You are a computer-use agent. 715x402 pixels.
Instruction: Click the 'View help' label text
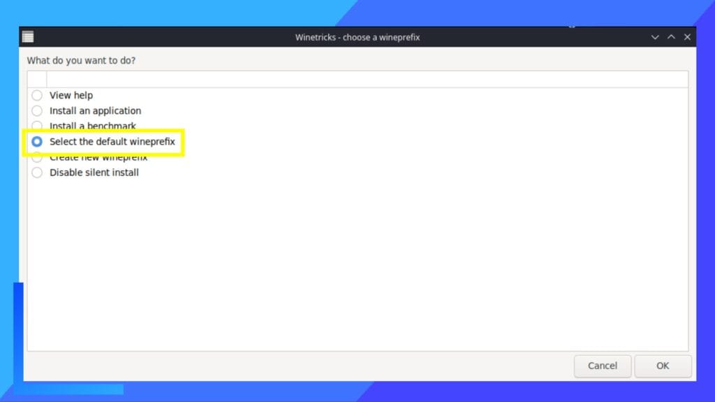point(71,95)
